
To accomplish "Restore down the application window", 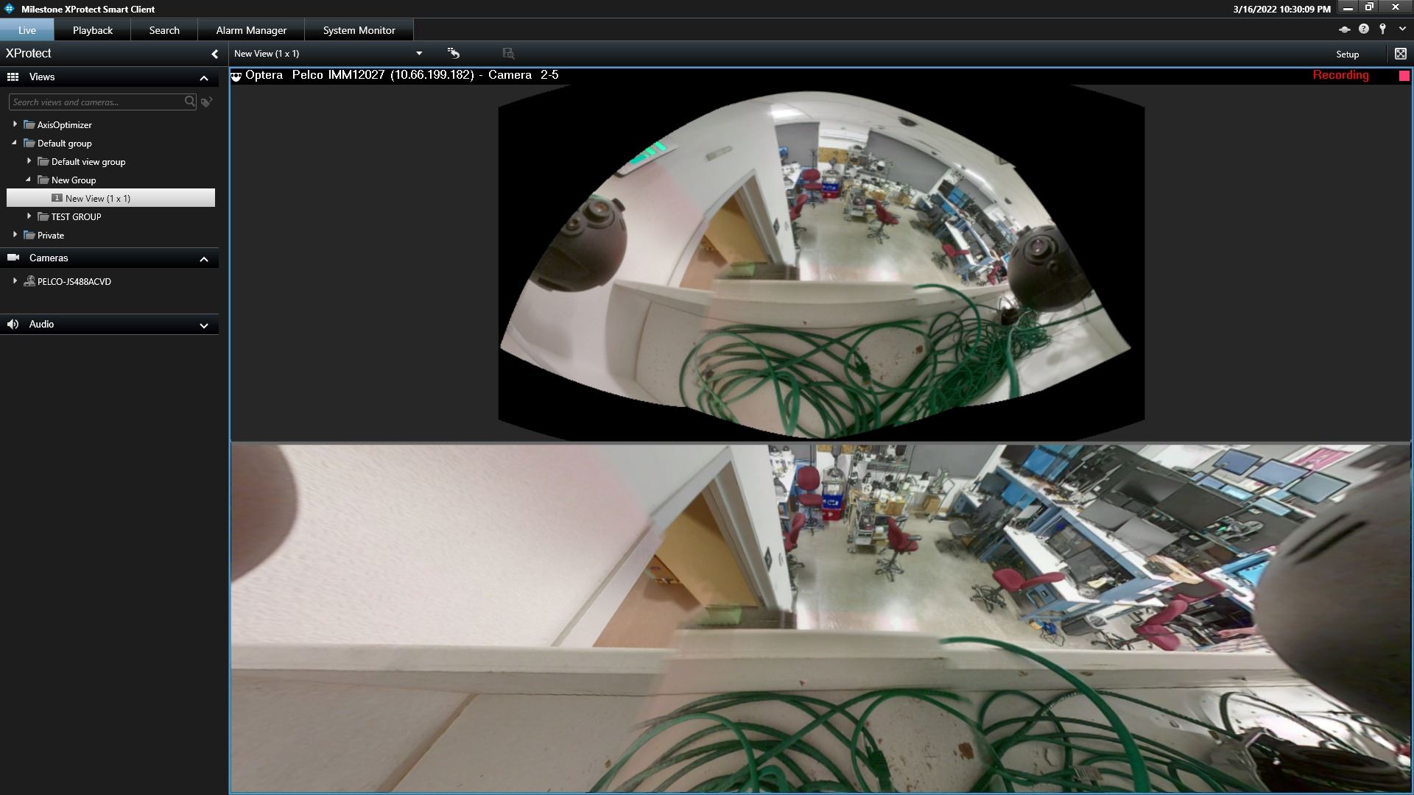I will [1369, 7].
